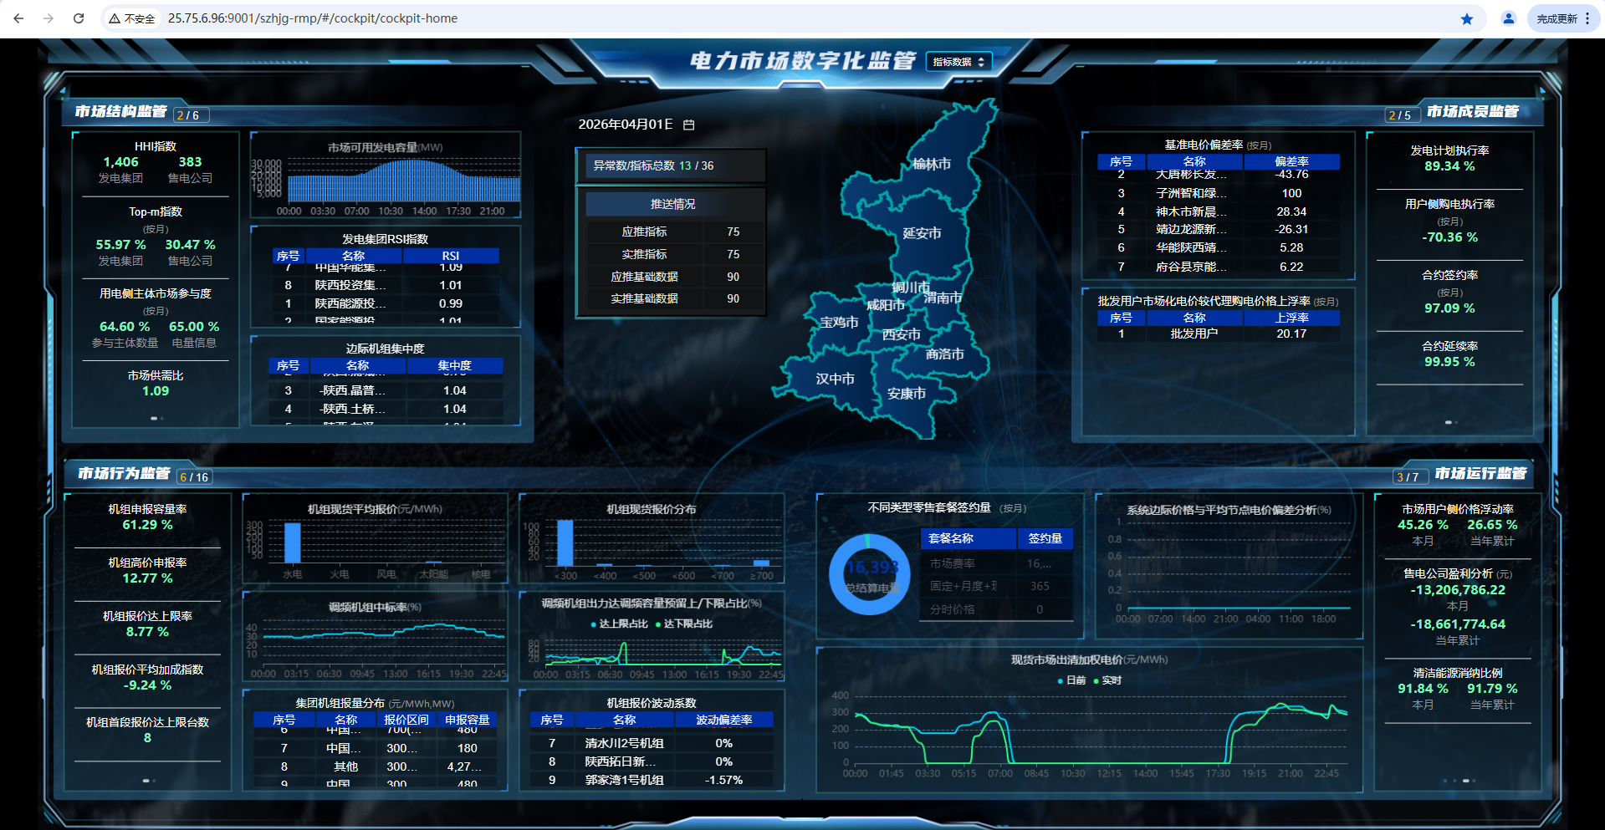1605x830 pixels.
Task: Click the browser back arrow
Action: point(18,18)
